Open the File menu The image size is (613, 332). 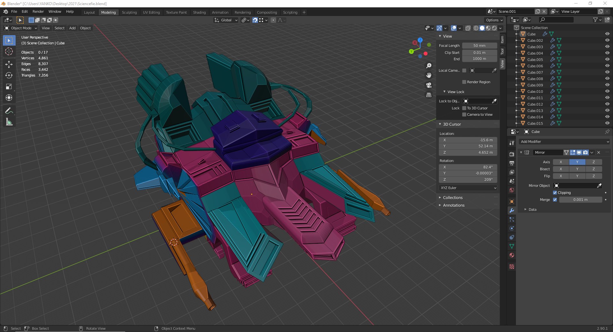click(x=14, y=11)
